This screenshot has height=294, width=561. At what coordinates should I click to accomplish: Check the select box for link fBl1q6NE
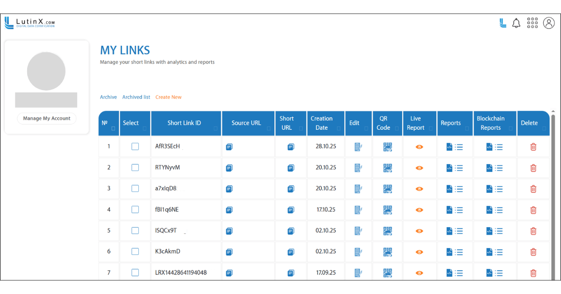[x=135, y=210]
